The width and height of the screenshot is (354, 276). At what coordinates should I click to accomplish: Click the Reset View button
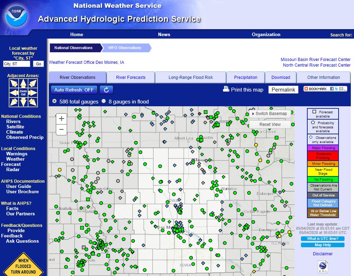[x=270, y=124]
